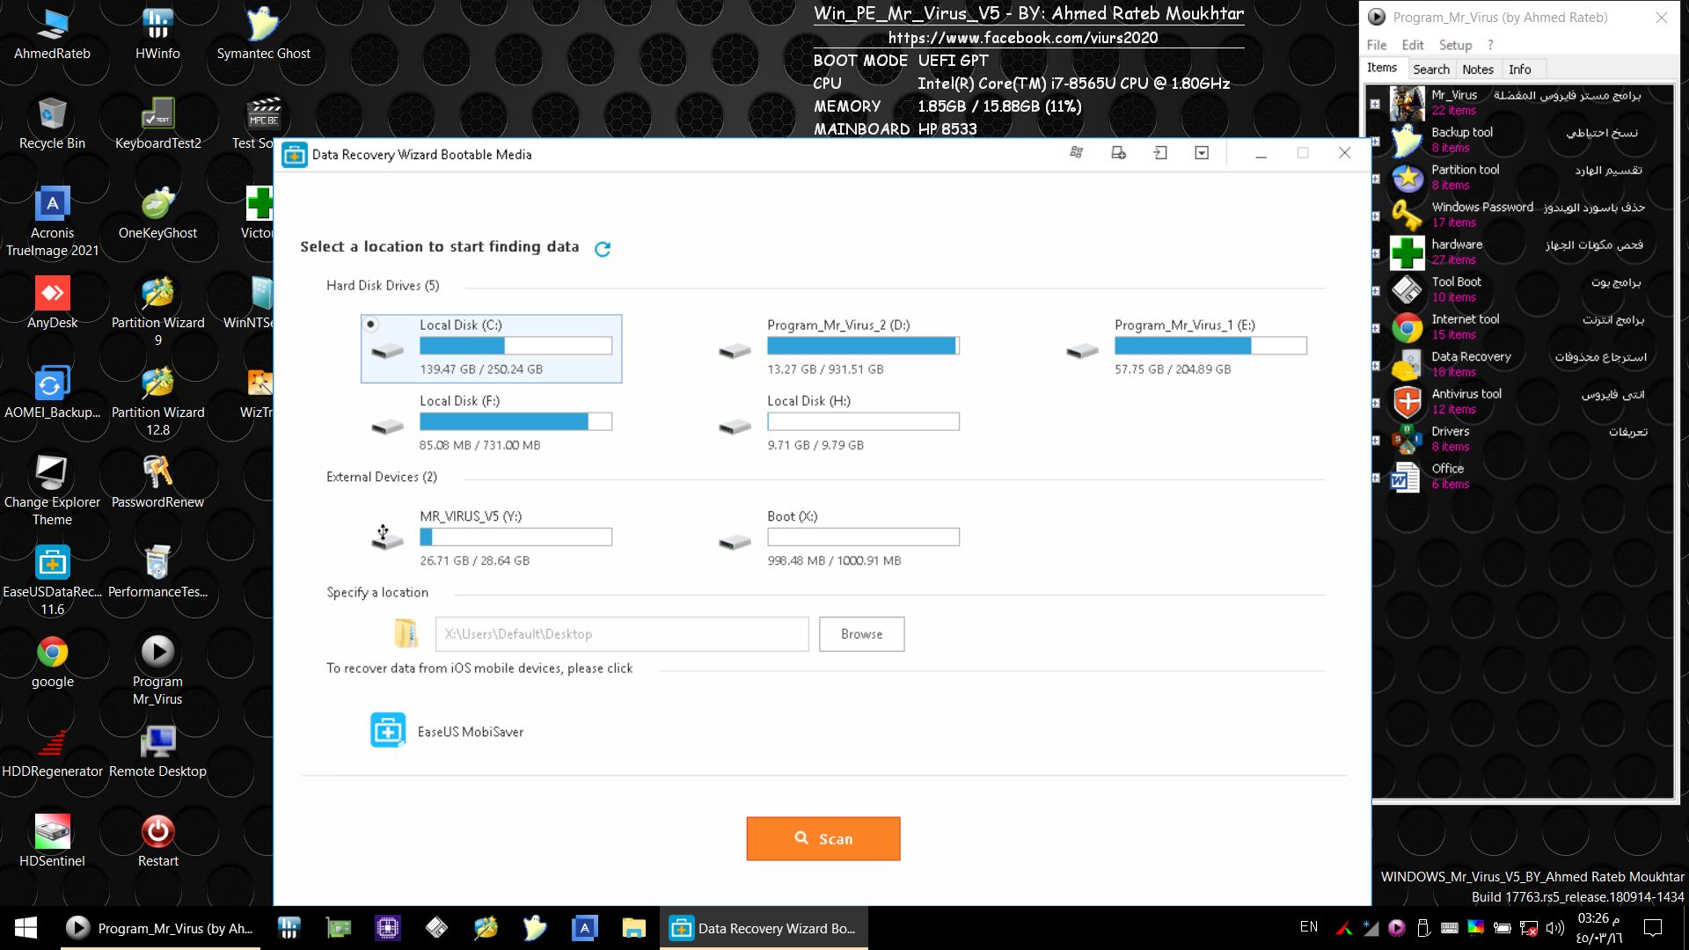This screenshot has height=950, width=1689.
Task: Select the Program_Mr_Virus_2 (D:) drive icon
Action: (735, 352)
